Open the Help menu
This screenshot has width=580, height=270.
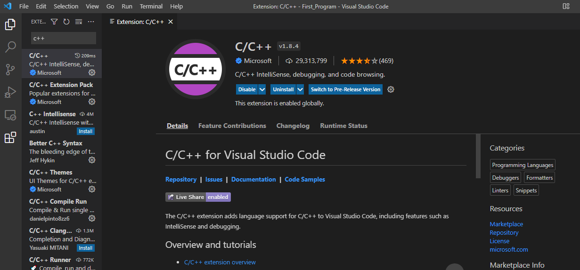[x=176, y=6]
